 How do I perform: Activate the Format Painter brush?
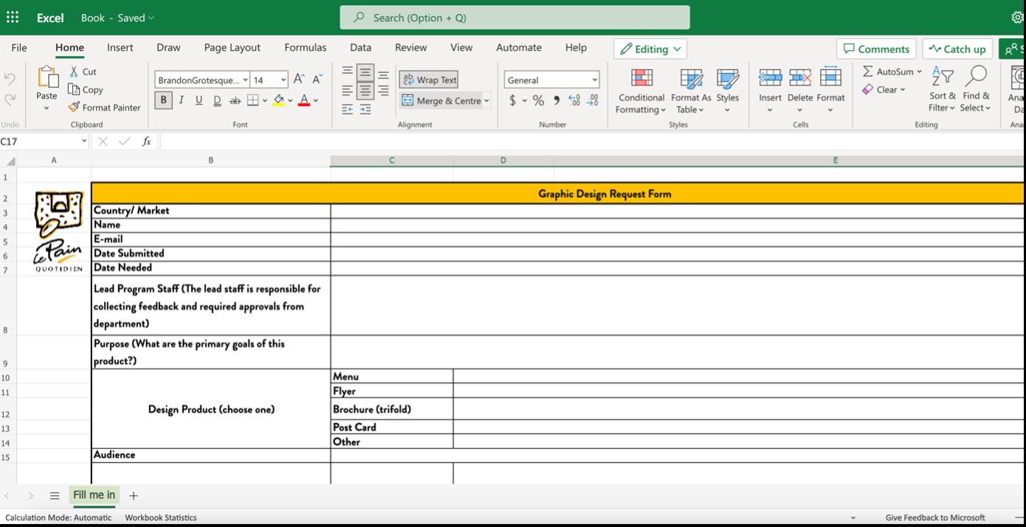pyautogui.click(x=74, y=108)
